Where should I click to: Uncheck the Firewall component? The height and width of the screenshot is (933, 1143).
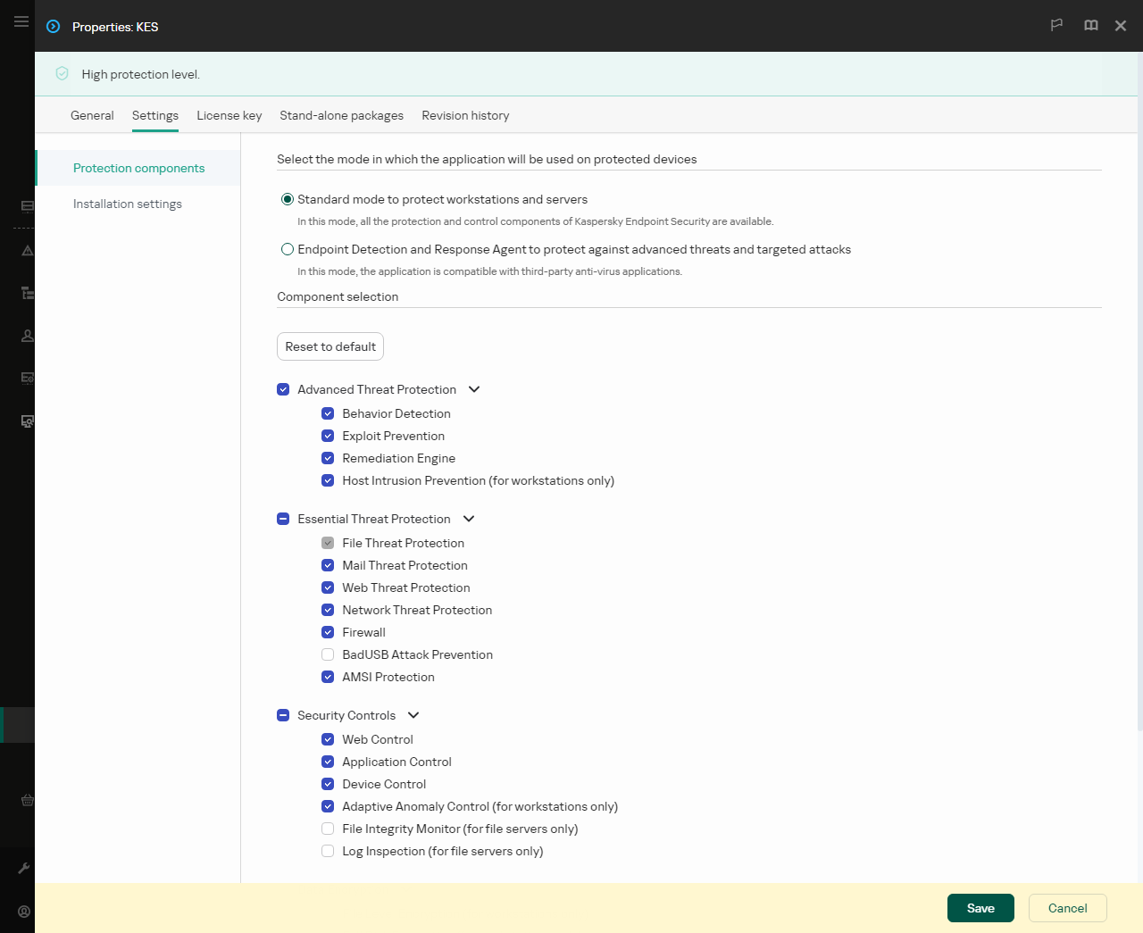(x=328, y=632)
